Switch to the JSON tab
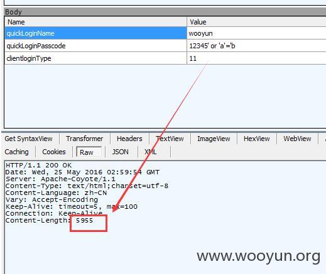 click(x=121, y=152)
